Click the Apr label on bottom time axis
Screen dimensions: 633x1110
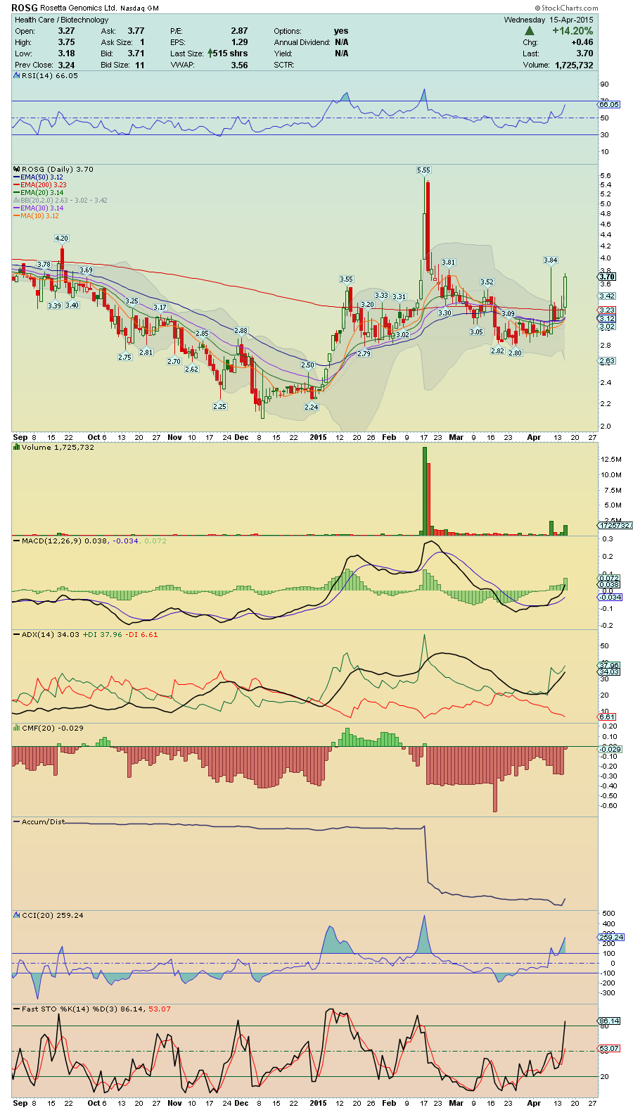(x=534, y=1103)
